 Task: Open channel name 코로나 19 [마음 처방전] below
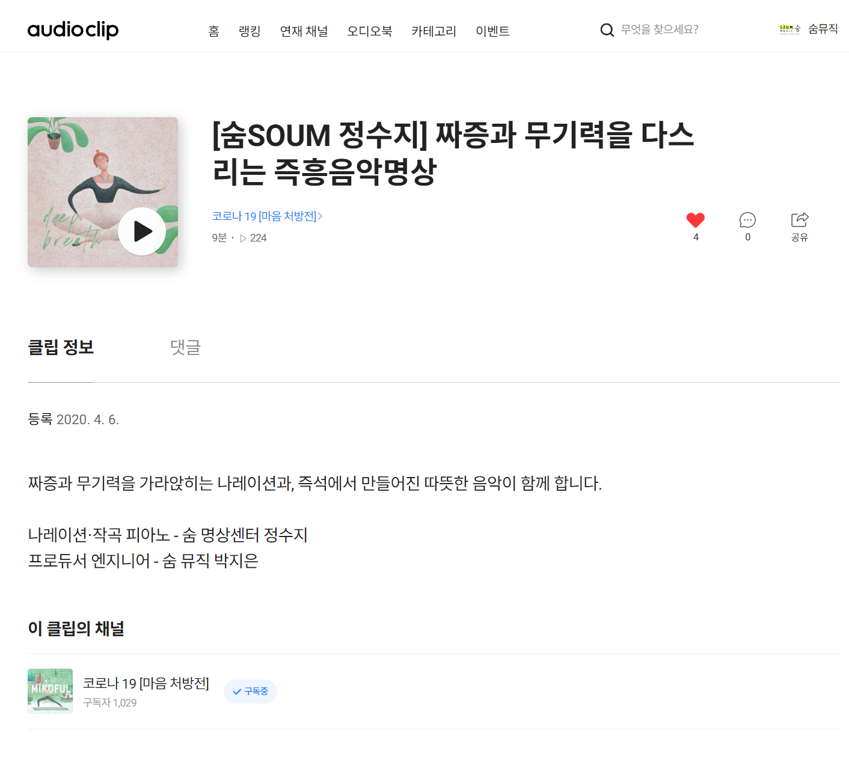point(146,684)
